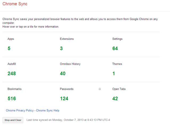Click the Themes count 1
Image resolution: width=170 pixels, height=127 pixels.
(x=114, y=73)
